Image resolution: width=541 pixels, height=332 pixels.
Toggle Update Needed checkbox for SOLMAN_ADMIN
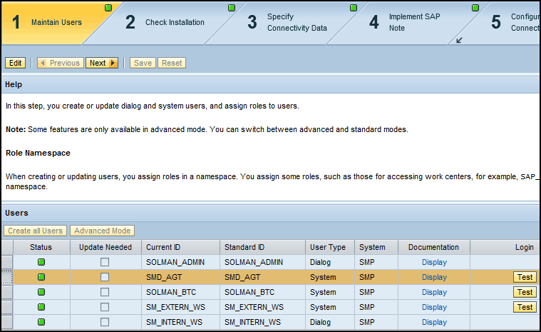(x=105, y=262)
